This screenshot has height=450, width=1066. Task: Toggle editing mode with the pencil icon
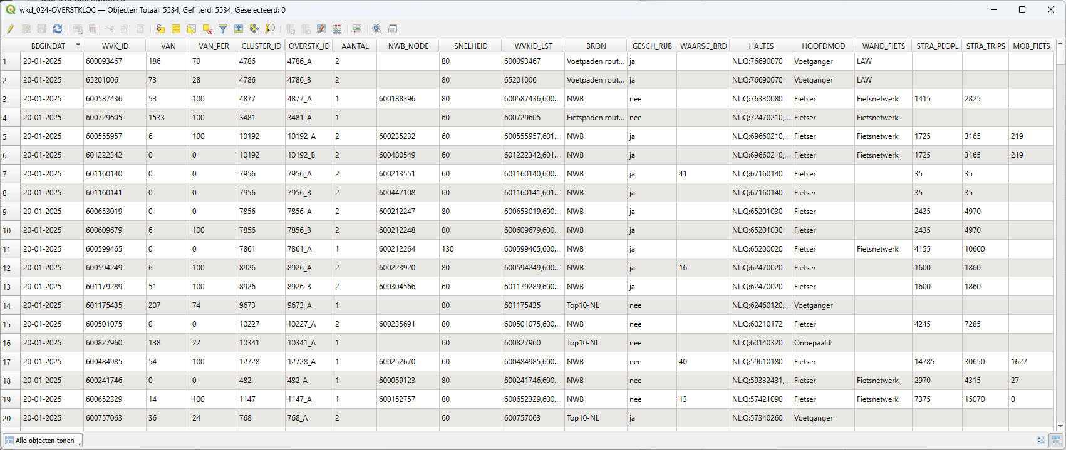tap(11, 29)
